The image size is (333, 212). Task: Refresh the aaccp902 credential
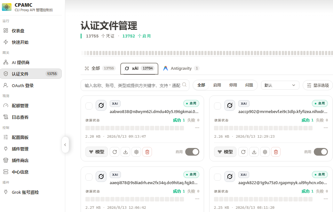[243, 152]
